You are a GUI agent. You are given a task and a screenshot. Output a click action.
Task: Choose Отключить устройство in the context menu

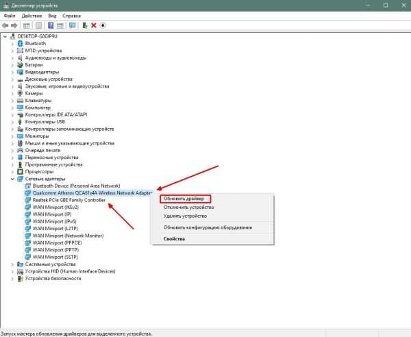(189, 208)
